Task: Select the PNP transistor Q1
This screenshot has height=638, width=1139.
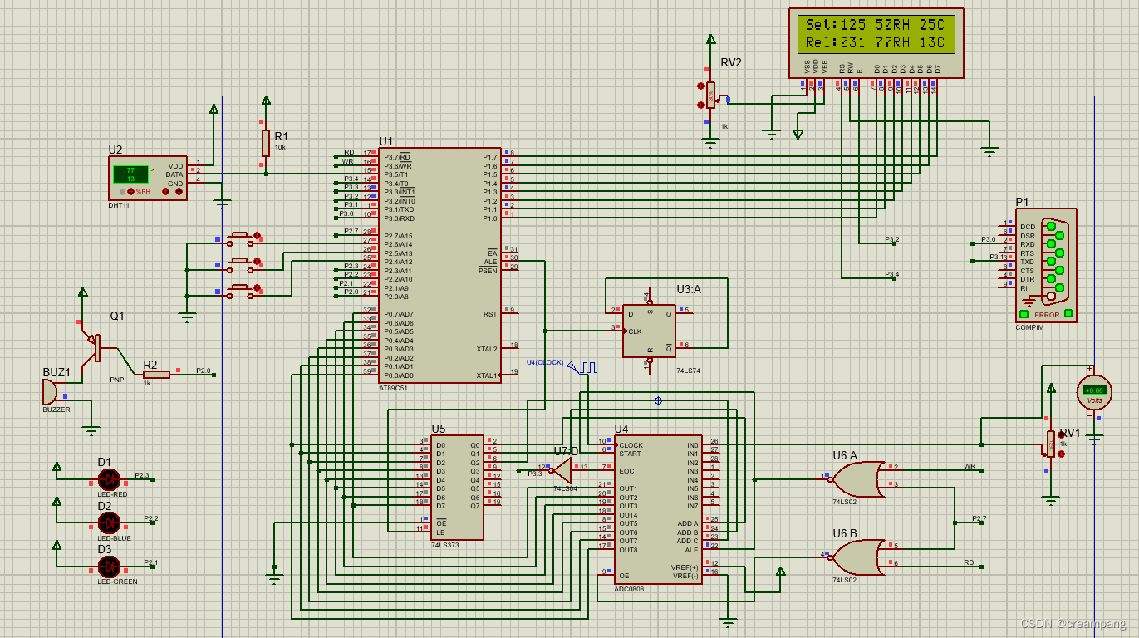Action: click(94, 347)
